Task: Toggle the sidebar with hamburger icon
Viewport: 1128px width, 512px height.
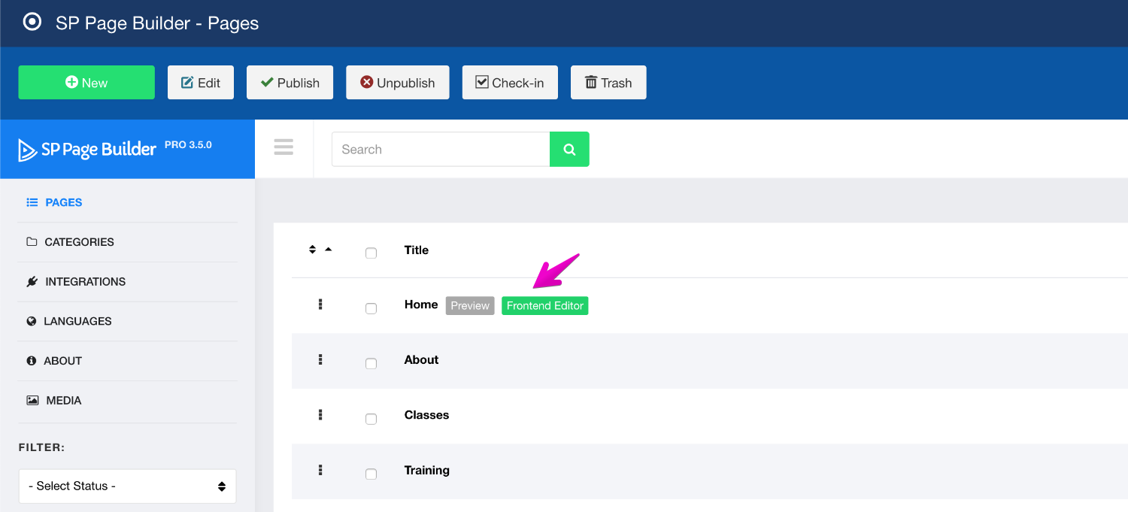Action: pos(284,147)
